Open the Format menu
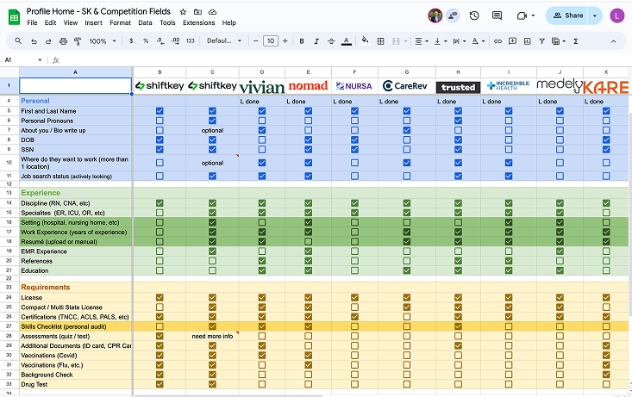The height and width of the screenshot is (397, 632). [x=120, y=23]
